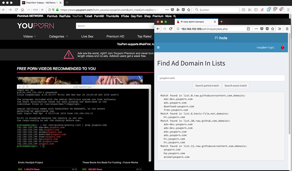Click the Search exact match button
292x171 pixels.
[236, 86]
